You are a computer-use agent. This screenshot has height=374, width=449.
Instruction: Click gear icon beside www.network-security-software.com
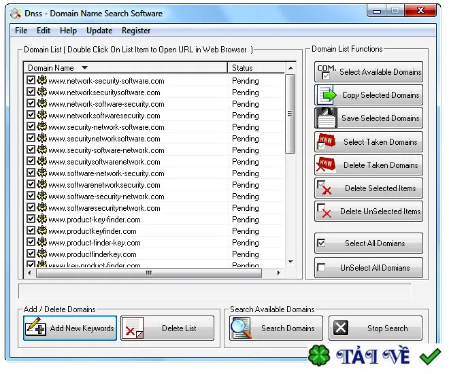41,80
